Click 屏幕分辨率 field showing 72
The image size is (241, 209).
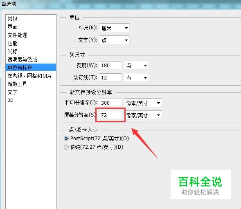[110, 115]
